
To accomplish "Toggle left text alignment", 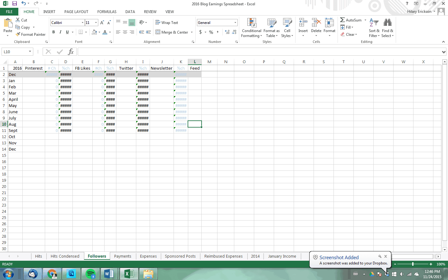I will point(118,32).
